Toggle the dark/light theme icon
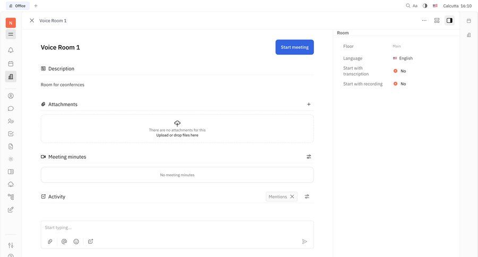Image resolution: width=478 pixels, height=257 pixels. (x=425, y=6)
